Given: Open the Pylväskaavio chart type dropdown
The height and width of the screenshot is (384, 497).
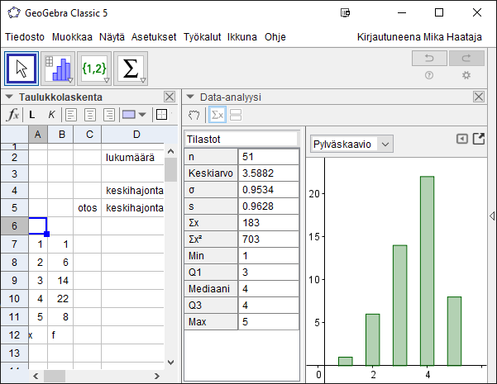Looking at the screenshot, I should point(351,144).
